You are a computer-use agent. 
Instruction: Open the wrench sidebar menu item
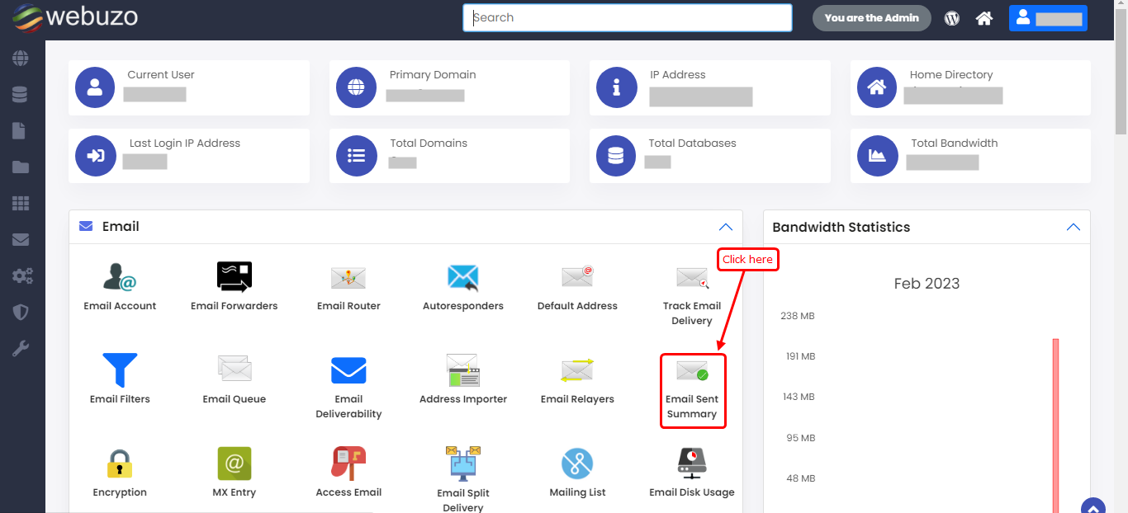pyautogui.click(x=21, y=348)
